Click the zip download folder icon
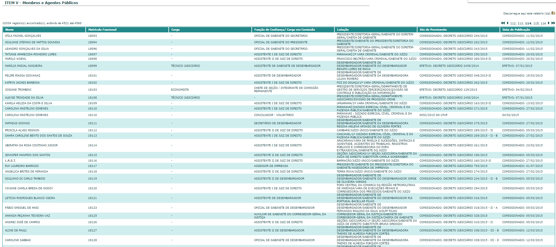This screenshot has width=556, height=247. (553, 13)
